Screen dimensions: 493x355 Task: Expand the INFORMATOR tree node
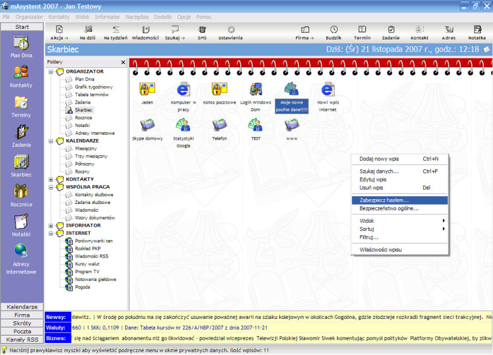pyautogui.click(x=51, y=226)
